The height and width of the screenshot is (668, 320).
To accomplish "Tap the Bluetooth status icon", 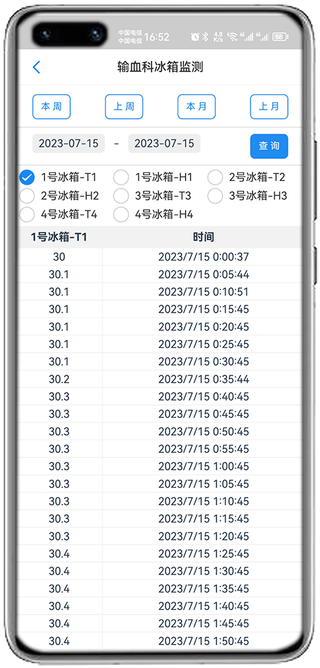I will (205, 37).
